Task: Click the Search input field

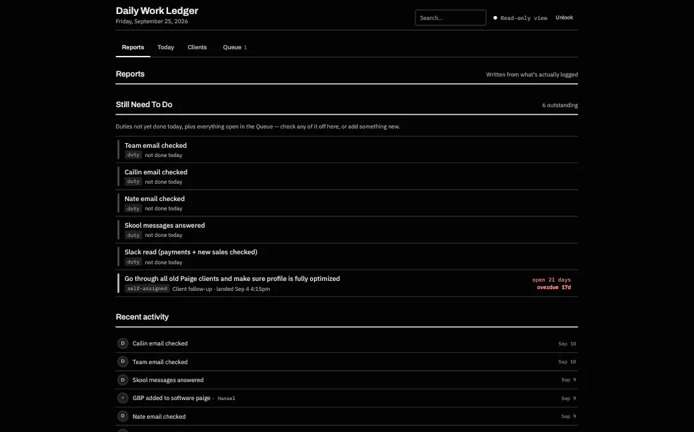Action: click(x=451, y=18)
